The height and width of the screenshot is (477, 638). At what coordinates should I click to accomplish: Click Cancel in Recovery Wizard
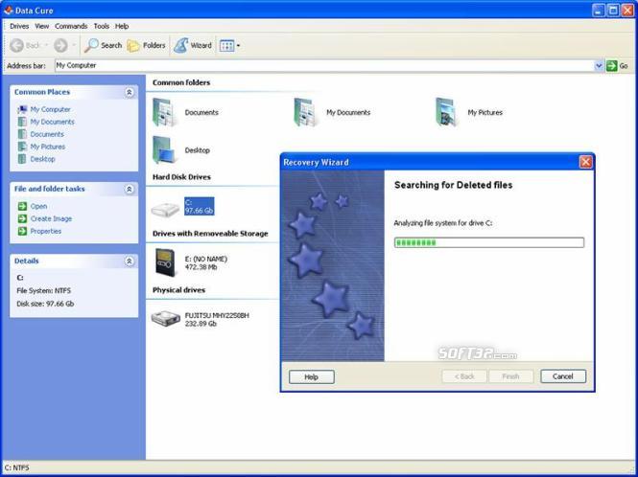(x=563, y=376)
